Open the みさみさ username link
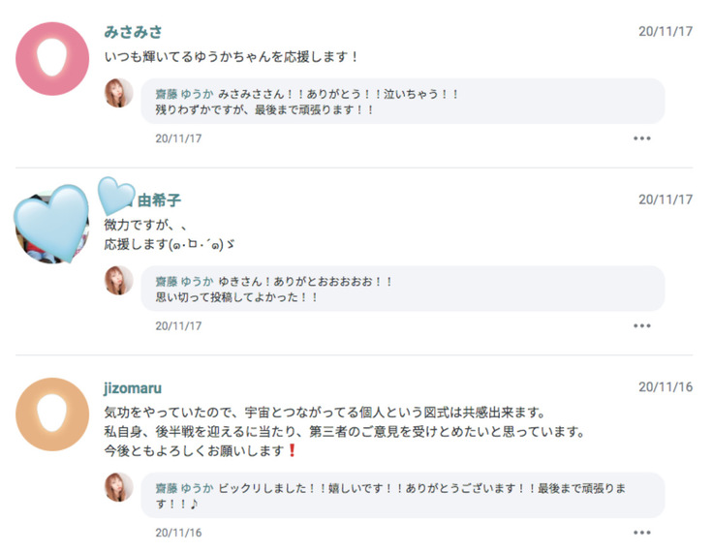The height and width of the screenshot is (552, 713). point(134,31)
